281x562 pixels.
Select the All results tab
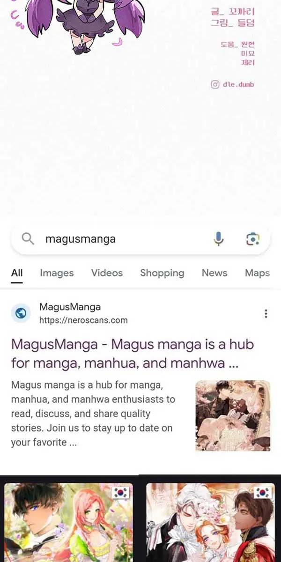tap(17, 273)
